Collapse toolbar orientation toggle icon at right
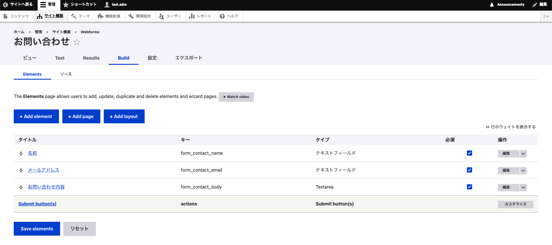This screenshot has width=552, height=245. coord(546,16)
